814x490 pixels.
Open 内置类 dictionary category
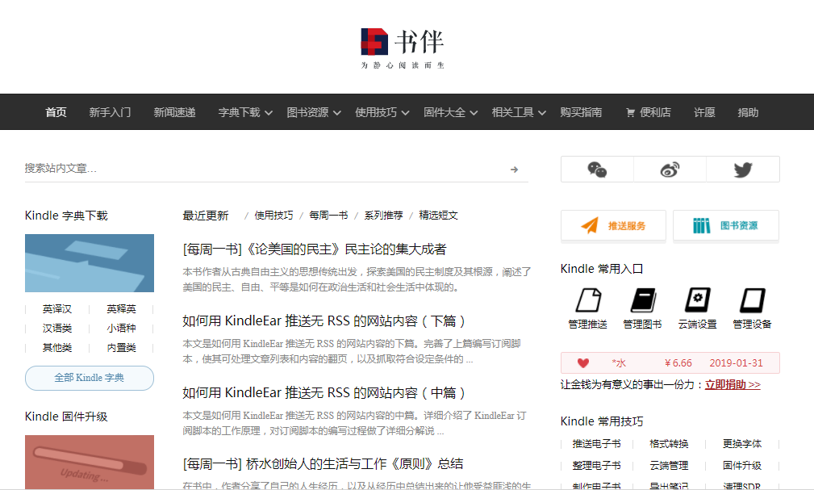[x=122, y=348]
